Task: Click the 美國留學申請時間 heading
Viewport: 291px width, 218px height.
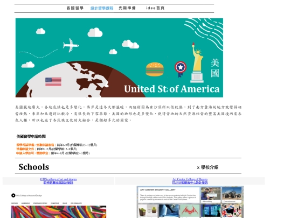Action: tap(31, 136)
